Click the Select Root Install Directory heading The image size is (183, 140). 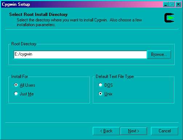pyautogui.click(x=38, y=15)
